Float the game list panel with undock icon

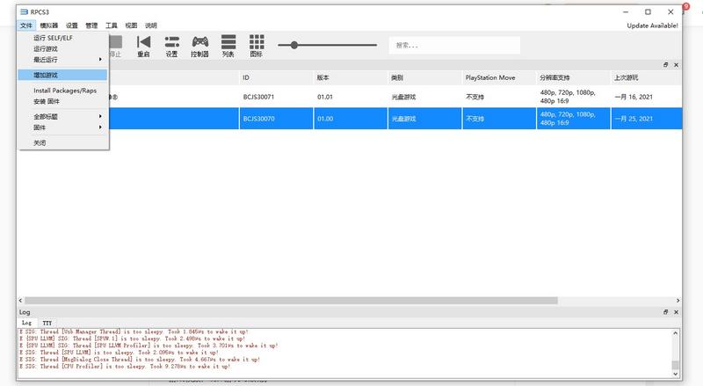(x=666, y=65)
